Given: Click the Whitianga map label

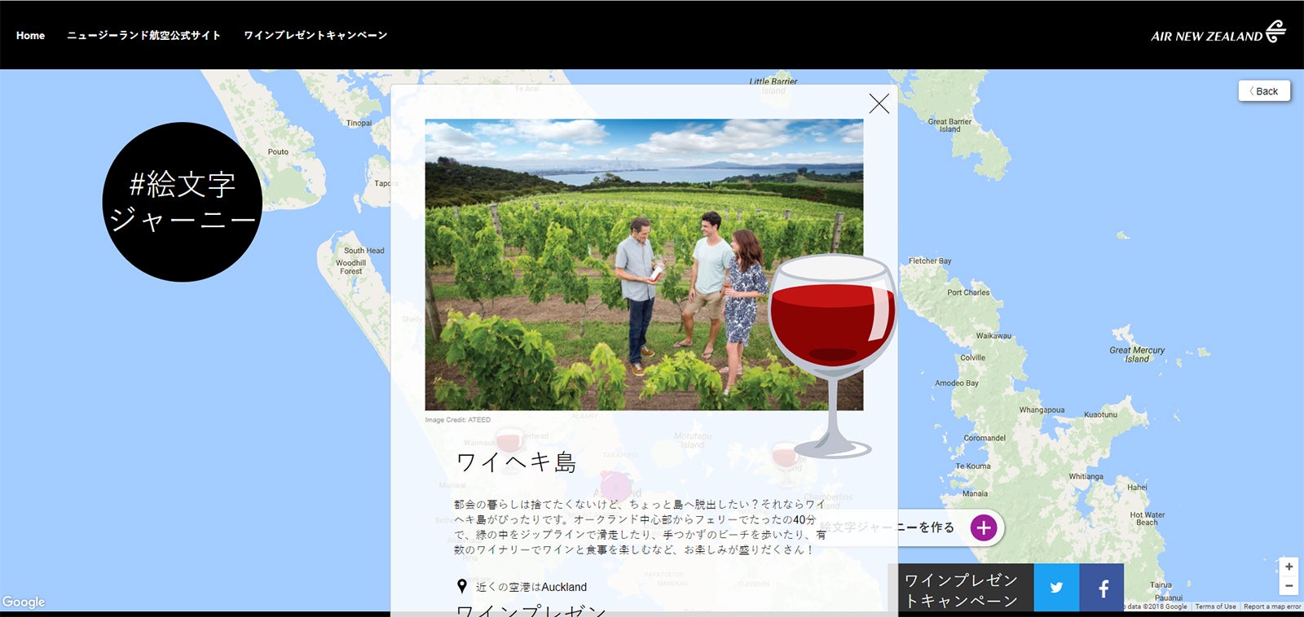Looking at the screenshot, I should [x=1086, y=477].
